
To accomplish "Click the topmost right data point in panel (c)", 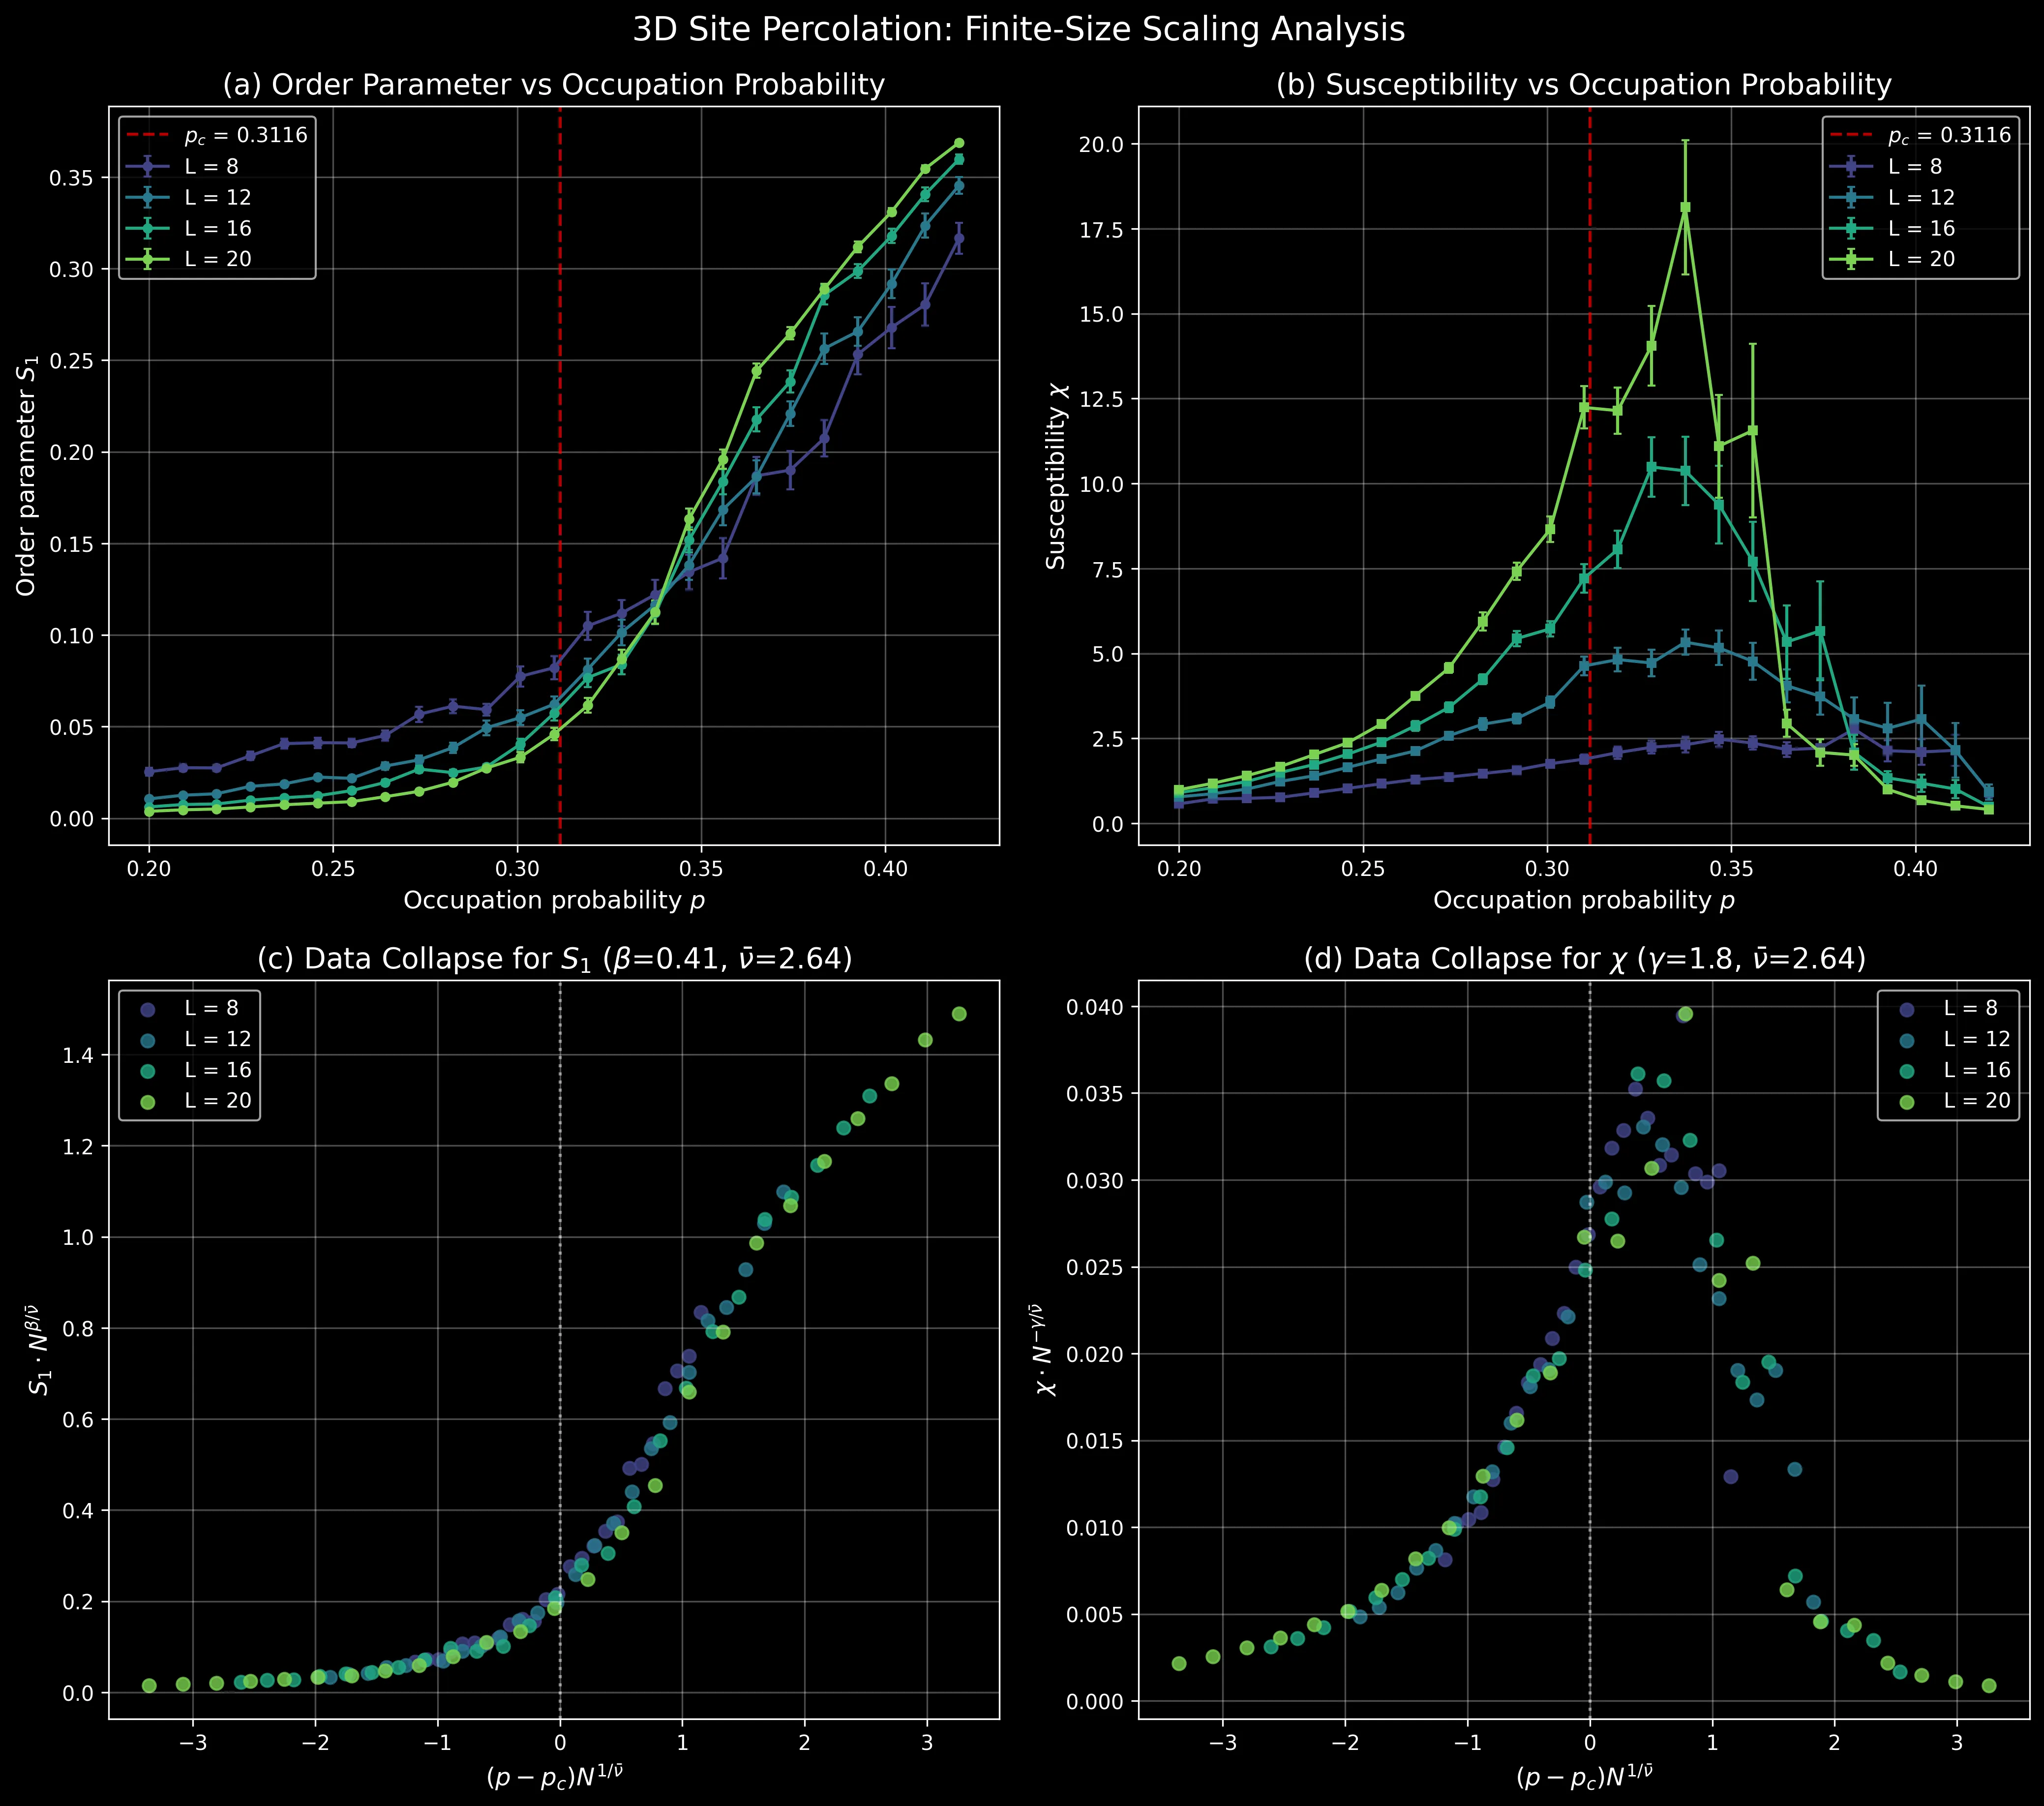I will (x=958, y=1014).
